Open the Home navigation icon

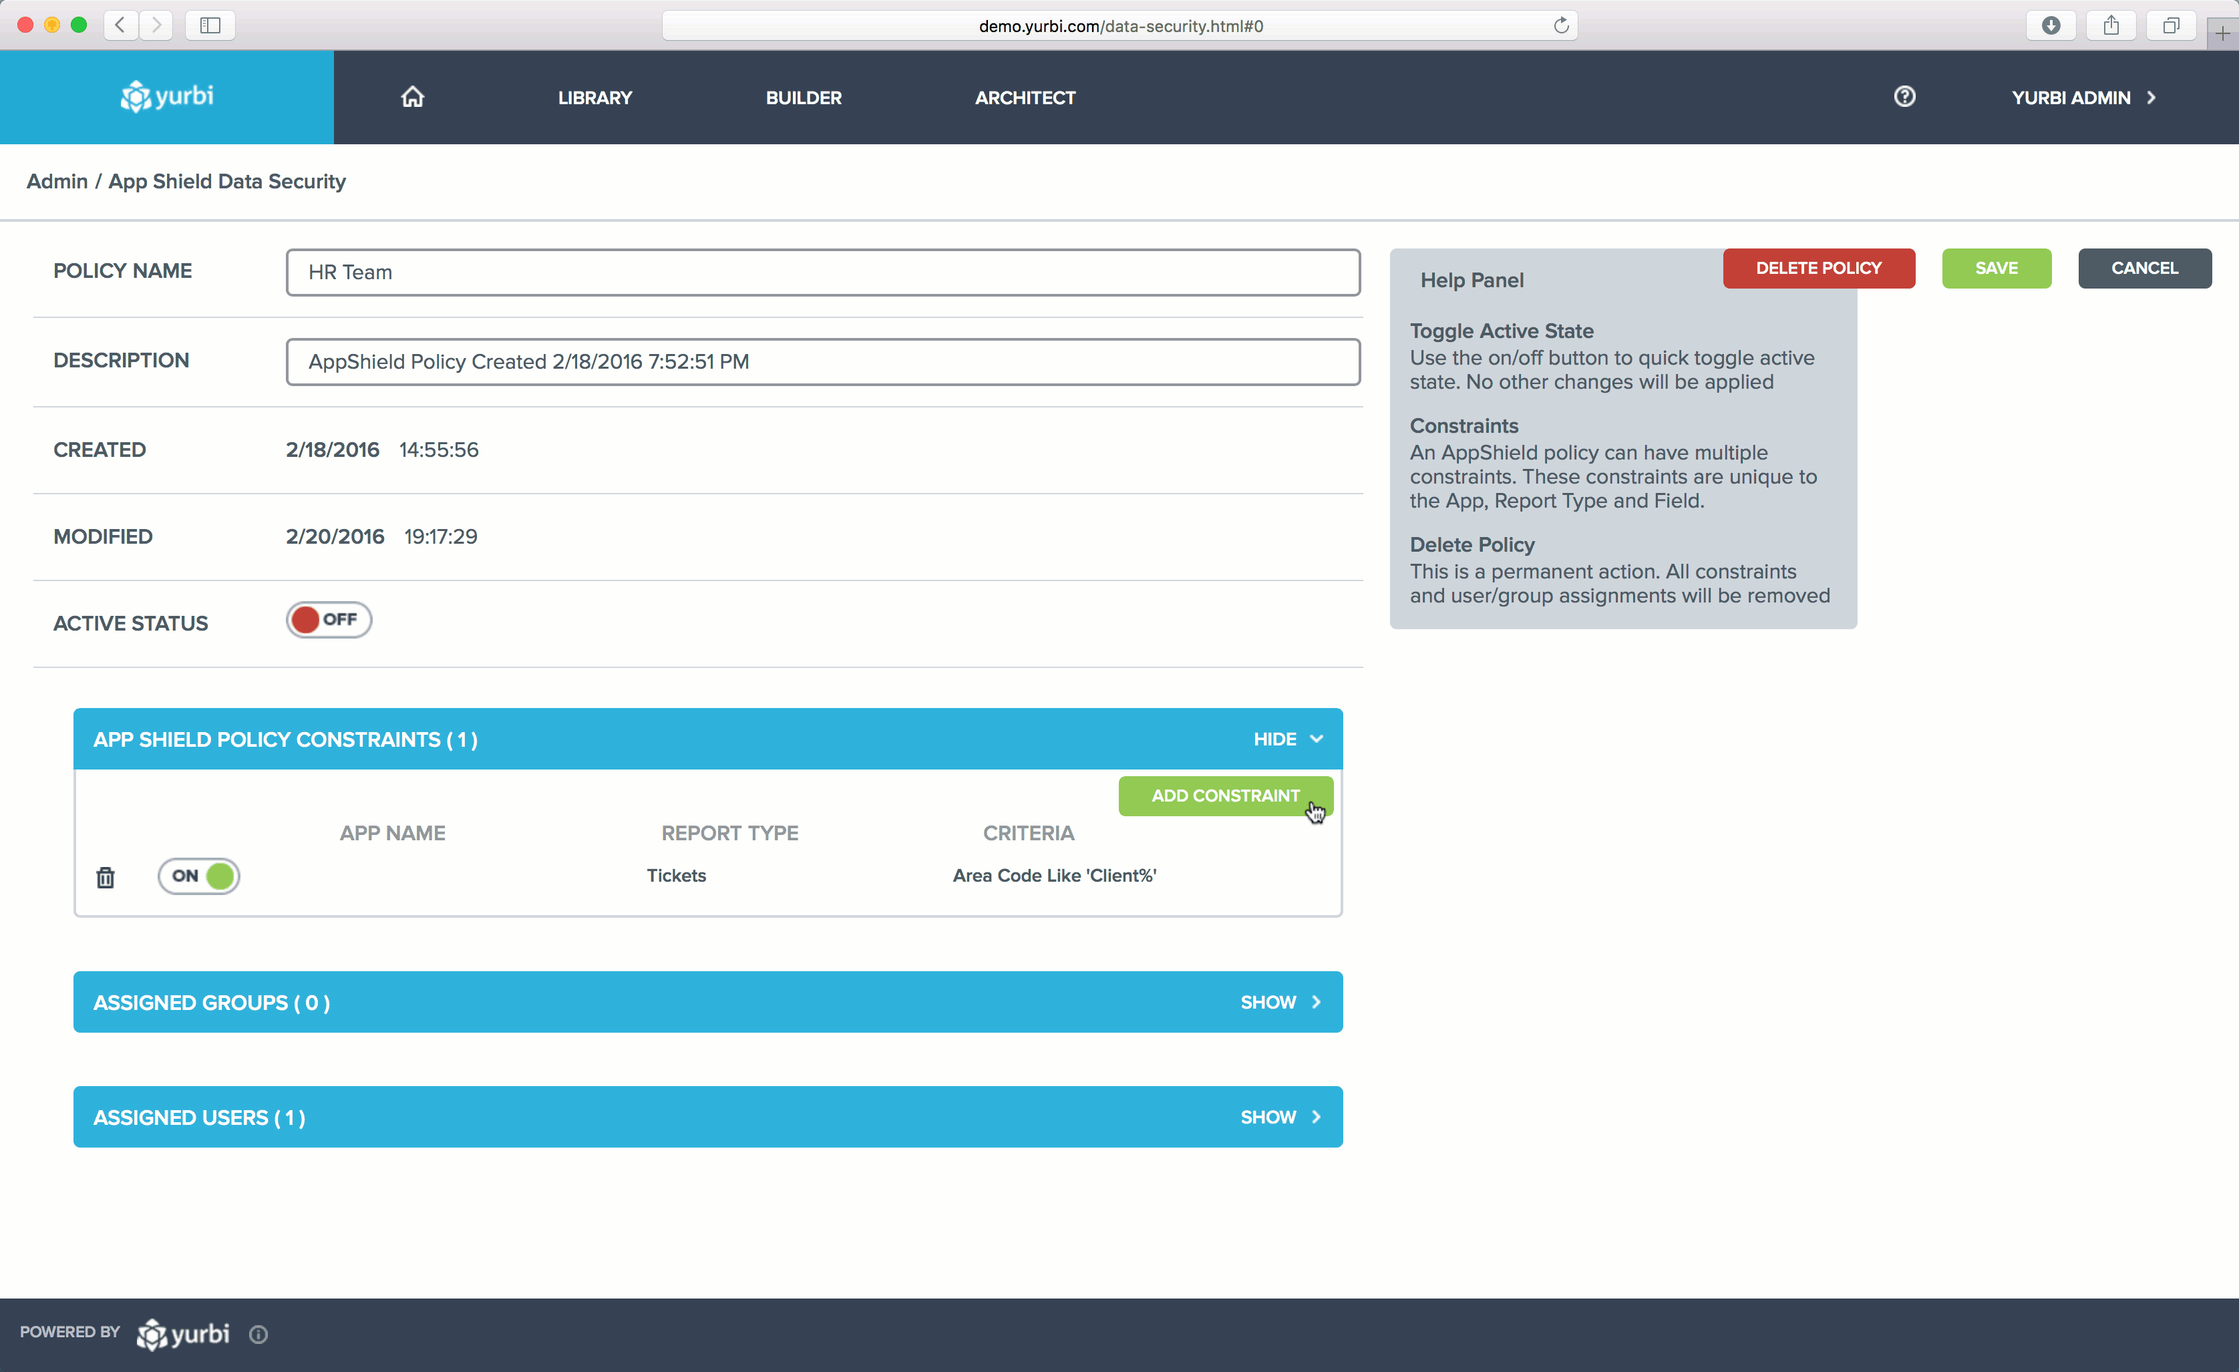[411, 96]
